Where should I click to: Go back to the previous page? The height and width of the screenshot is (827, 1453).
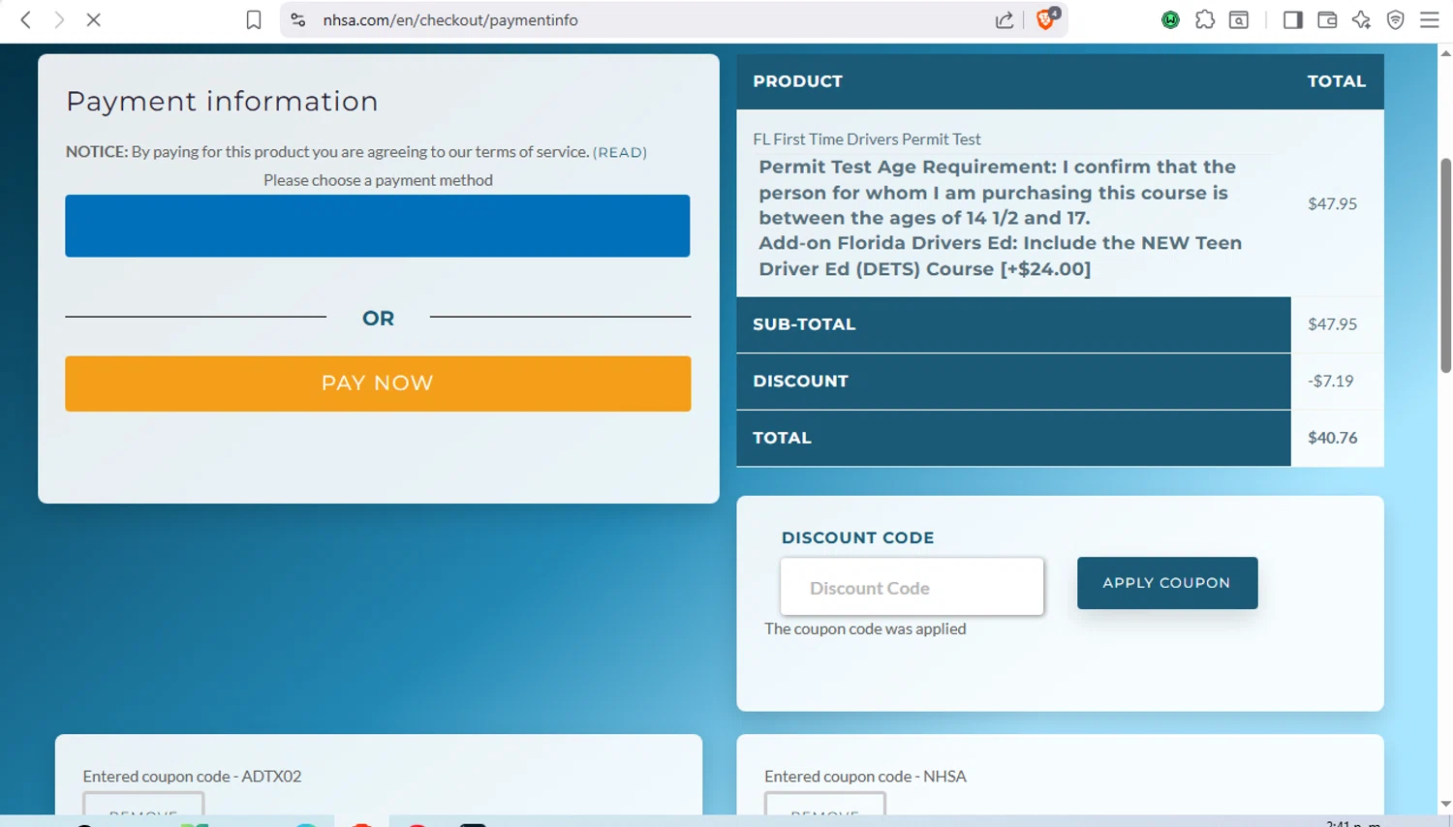26,19
